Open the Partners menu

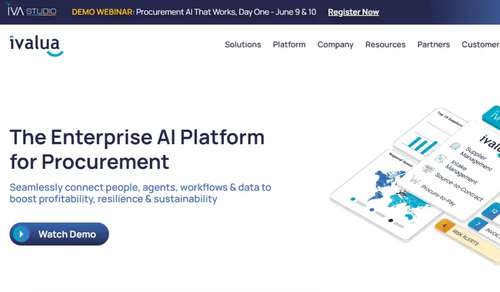coord(434,45)
